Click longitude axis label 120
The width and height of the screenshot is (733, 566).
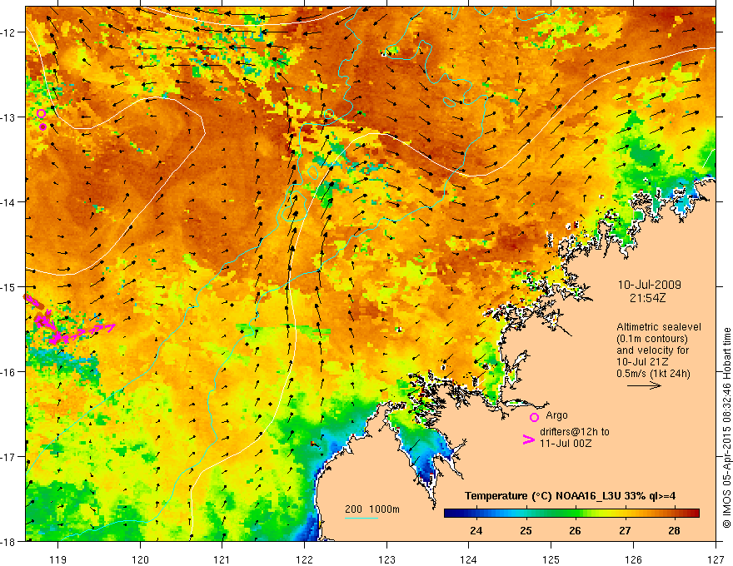(x=140, y=559)
